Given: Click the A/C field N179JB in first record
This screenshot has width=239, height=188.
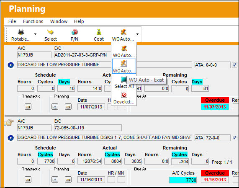Looking at the screenshot, I should [x=34, y=55].
